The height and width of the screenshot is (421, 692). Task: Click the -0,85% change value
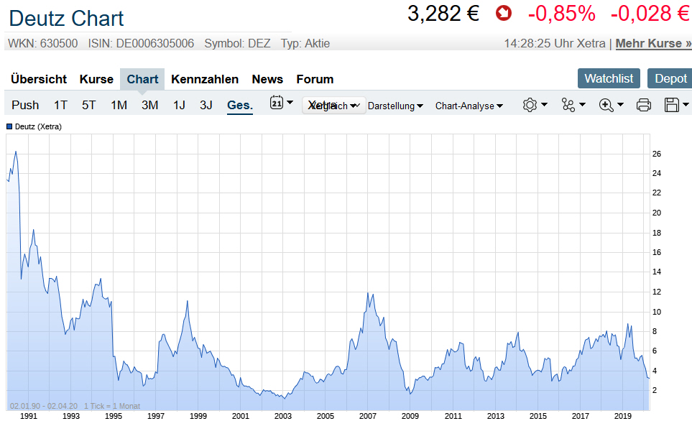click(561, 13)
